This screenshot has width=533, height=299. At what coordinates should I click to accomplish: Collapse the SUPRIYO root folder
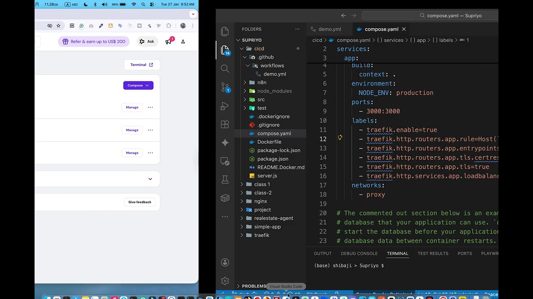tap(270, 40)
